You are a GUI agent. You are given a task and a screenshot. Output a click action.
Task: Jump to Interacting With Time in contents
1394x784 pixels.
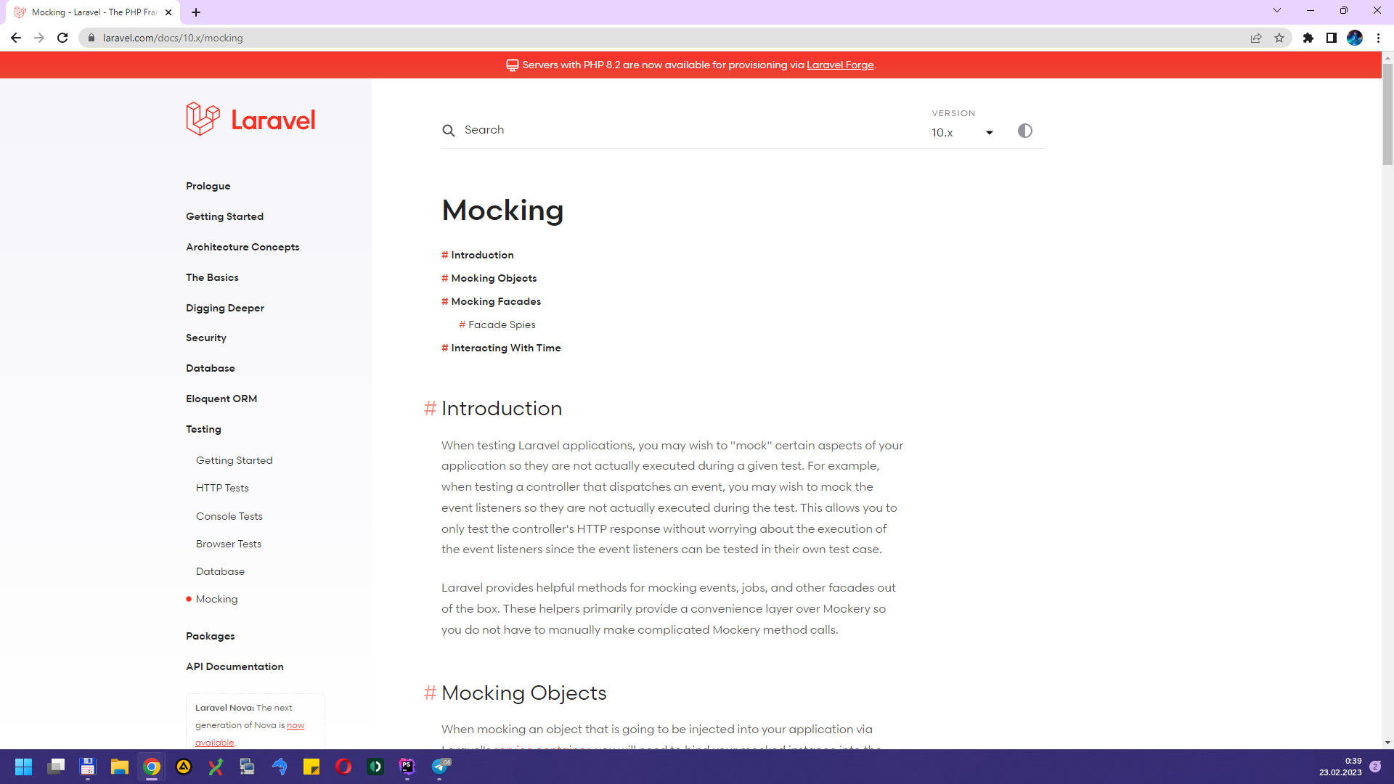[506, 348]
